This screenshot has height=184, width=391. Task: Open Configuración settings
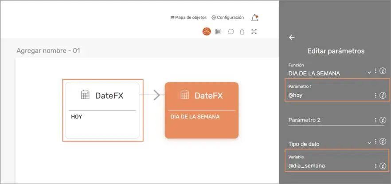point(228,18)
